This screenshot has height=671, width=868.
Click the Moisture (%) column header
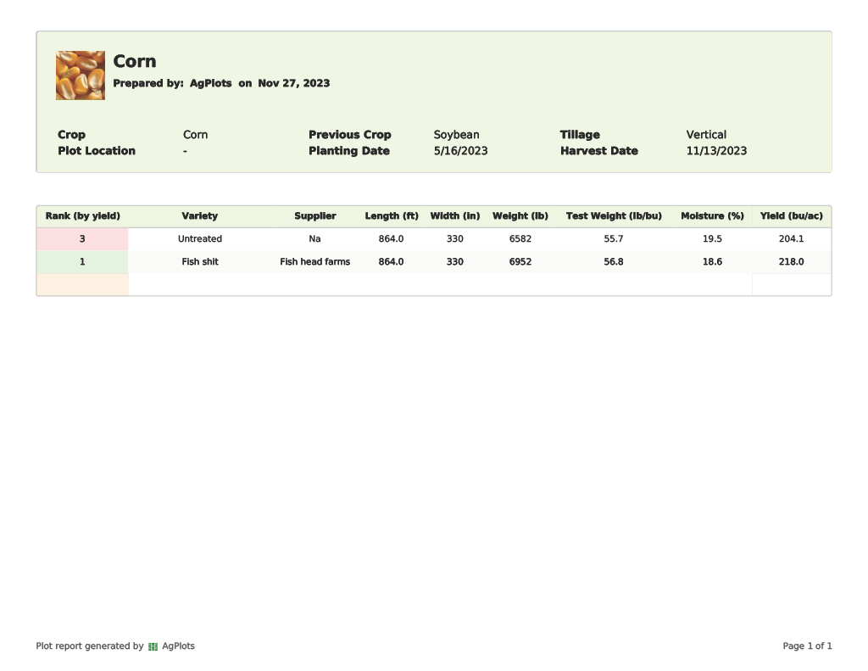coord(712,216)
